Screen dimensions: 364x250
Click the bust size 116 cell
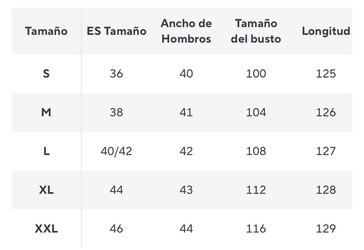pos(256,229)
